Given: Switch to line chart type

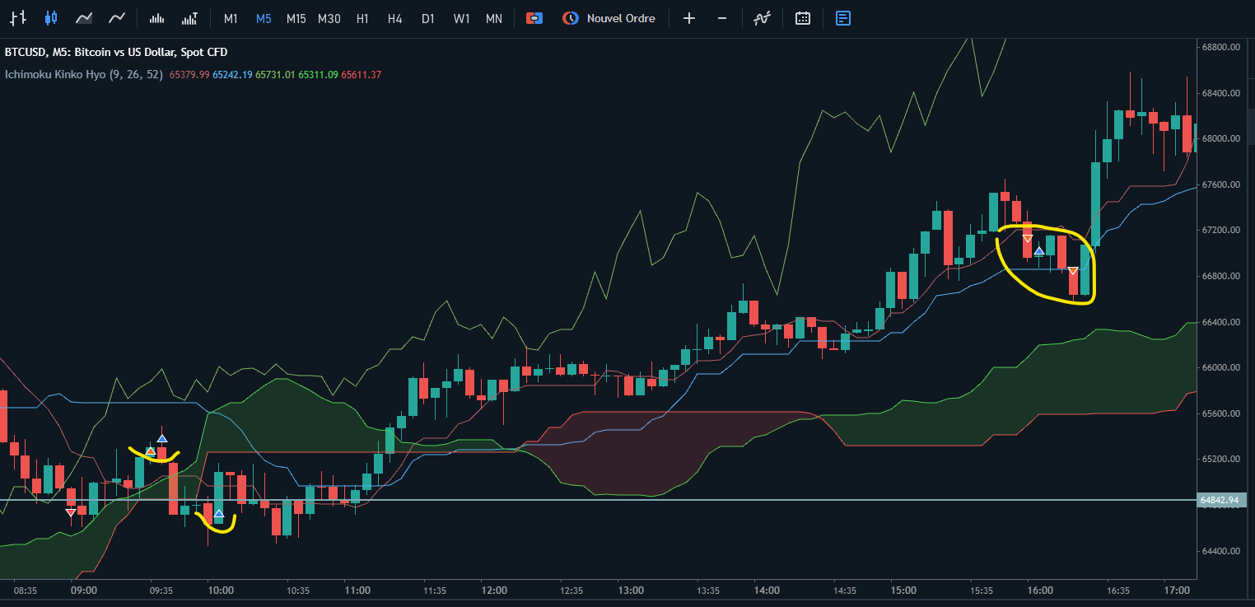Looking at the screenshot, I should tap(117, 17).
